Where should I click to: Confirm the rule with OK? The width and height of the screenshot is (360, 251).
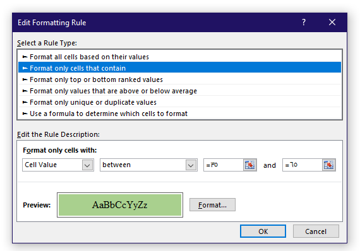pyautogui.click(x=263, y=231)
